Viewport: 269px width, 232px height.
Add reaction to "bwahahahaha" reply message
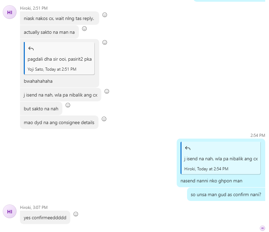coord(105,42)
